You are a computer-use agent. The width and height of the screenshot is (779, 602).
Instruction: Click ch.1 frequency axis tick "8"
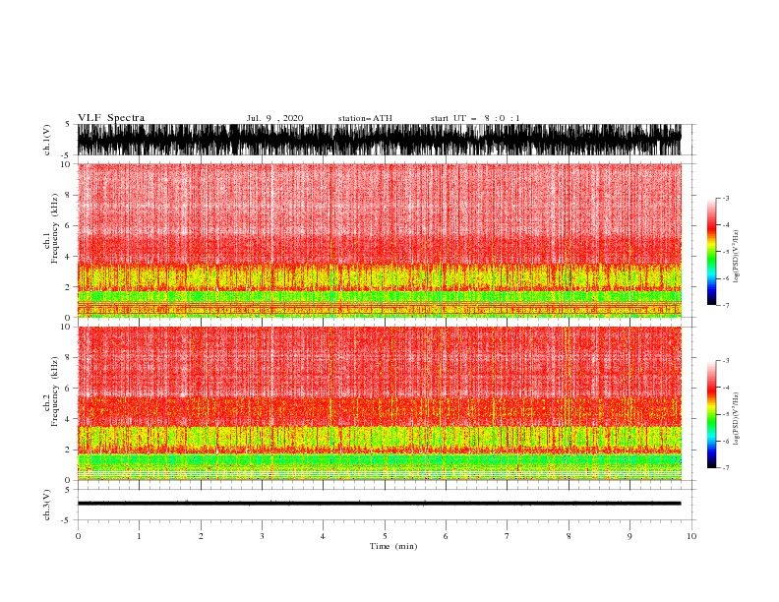(x=68, y=195)
